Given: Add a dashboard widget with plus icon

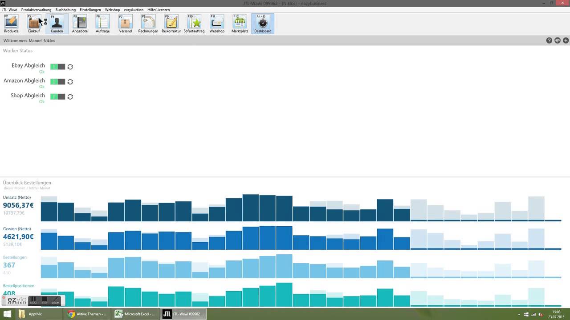Looking at the screenshot, I should pyautogui.click(x=566, y=40).
